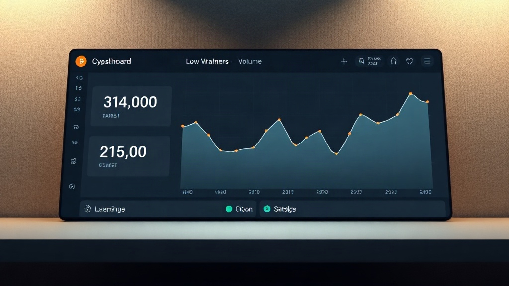Screen dimensions: 509x286
Task: Open the shield badge in the header
Action: point(369,61)
